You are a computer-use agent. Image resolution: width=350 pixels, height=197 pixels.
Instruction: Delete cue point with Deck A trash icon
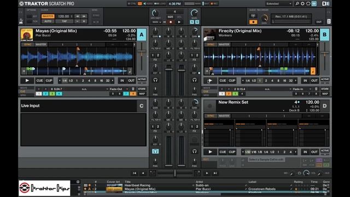coord(133,89)
